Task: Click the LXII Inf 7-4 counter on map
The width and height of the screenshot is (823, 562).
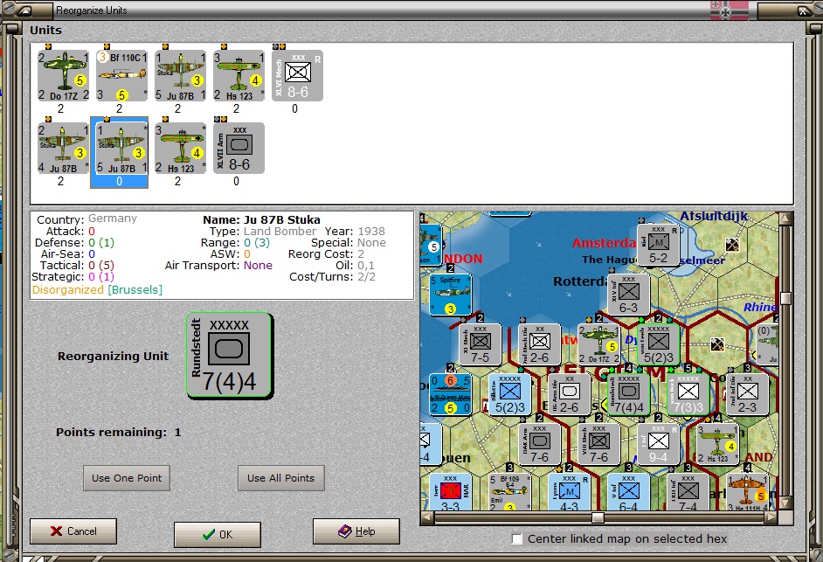Action: tap(688, 492)
